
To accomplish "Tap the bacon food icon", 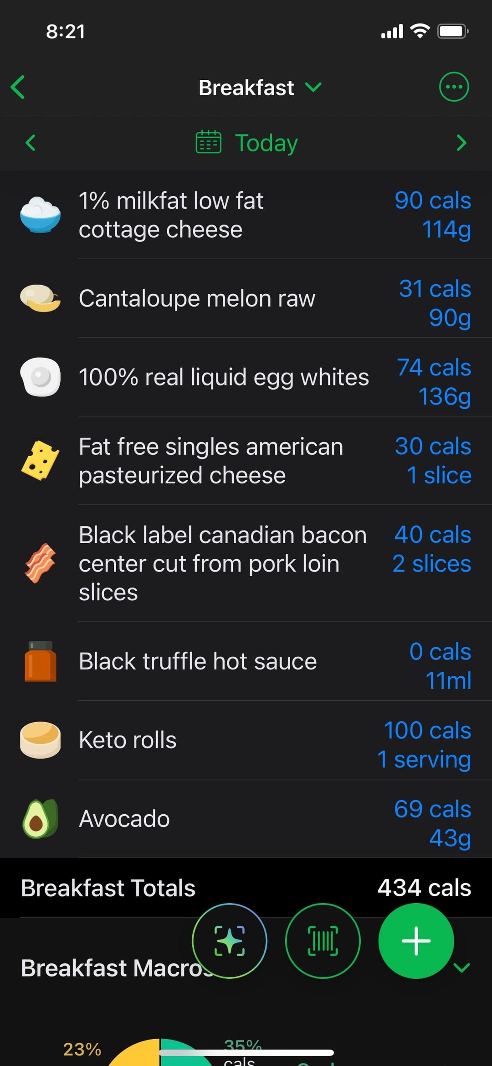I will (x=40, y=563).
